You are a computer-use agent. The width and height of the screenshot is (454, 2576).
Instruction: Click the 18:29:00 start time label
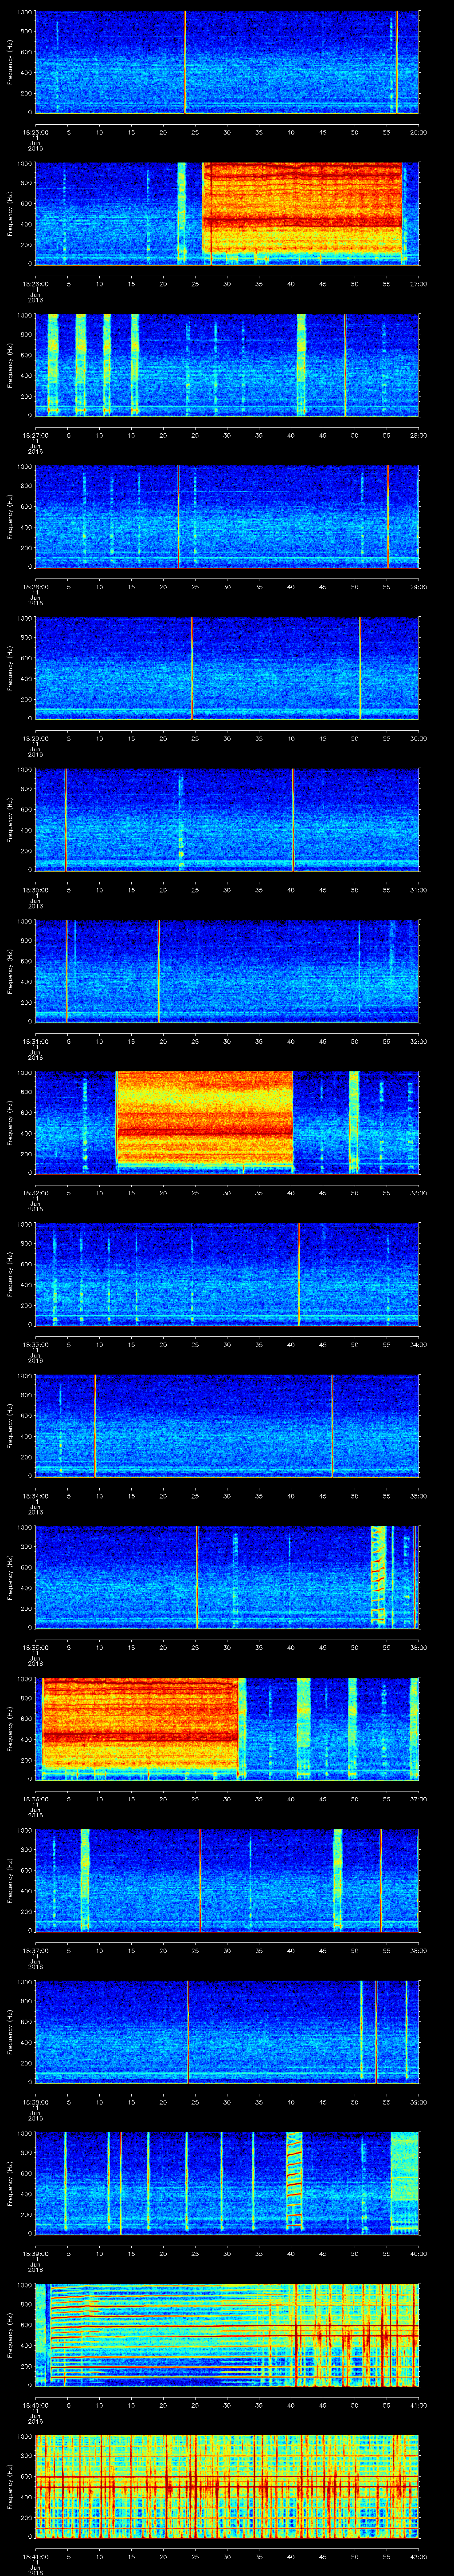[35, 738]
